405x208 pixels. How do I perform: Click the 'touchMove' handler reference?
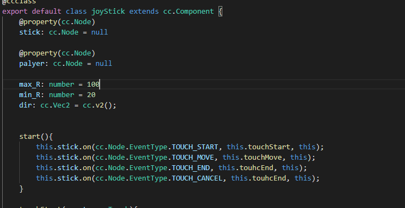(x=262, y=157)
